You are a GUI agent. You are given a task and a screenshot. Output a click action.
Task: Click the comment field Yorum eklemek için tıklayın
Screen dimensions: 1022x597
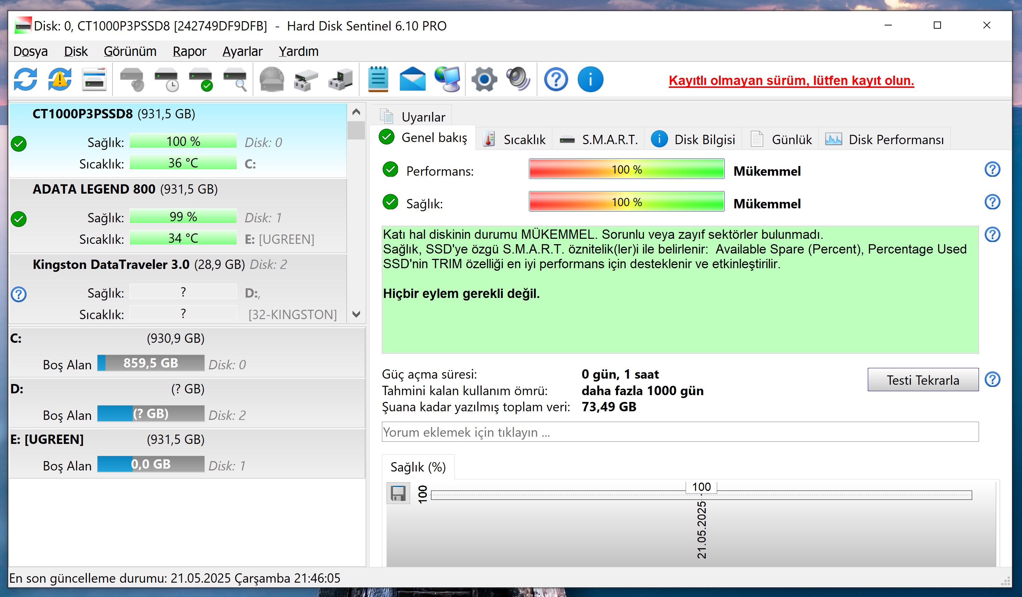click(x=680, y=432)
